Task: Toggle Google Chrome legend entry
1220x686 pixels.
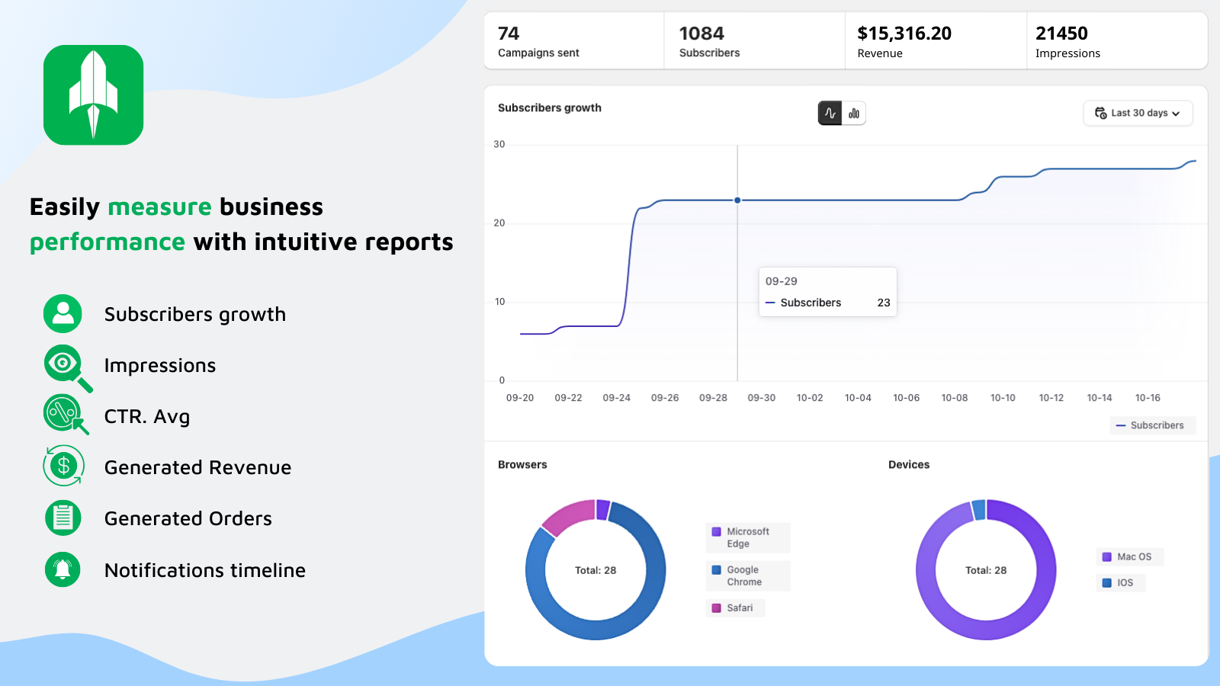Action: point(747,575)
